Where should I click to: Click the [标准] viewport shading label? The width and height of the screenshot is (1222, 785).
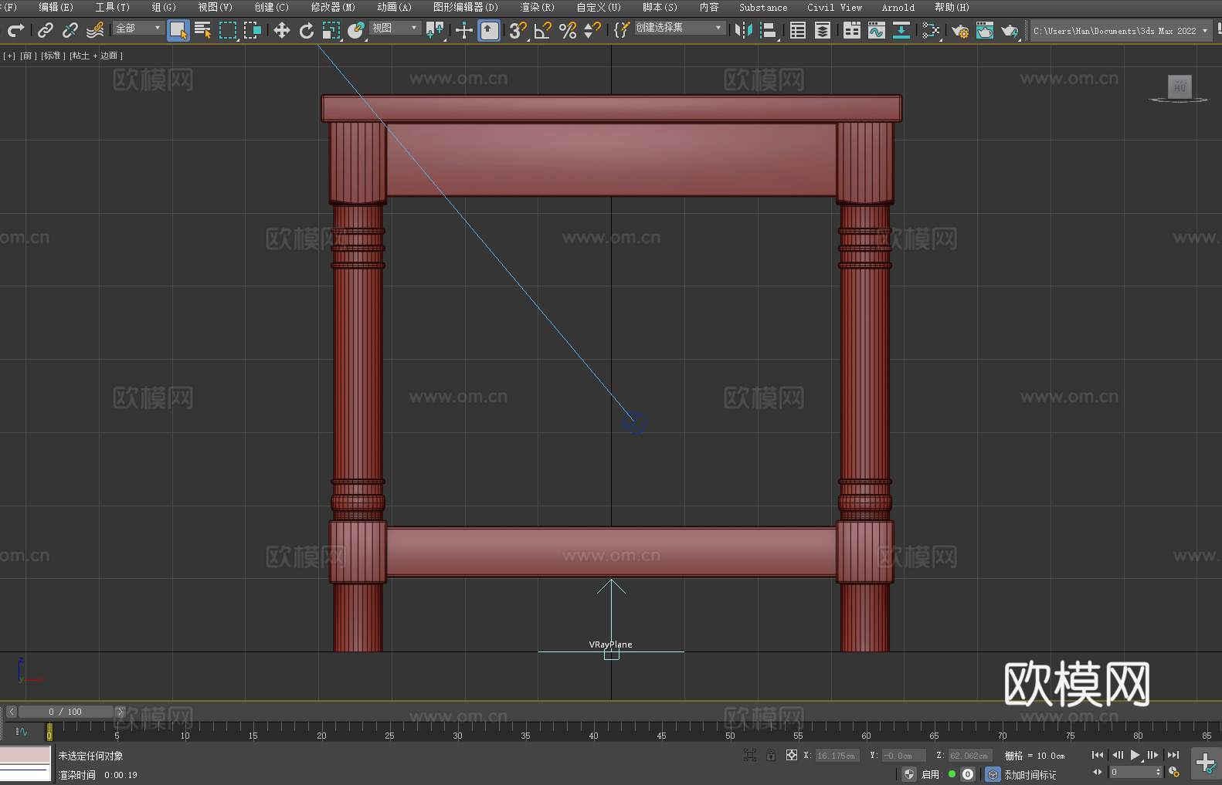[53, 56]
